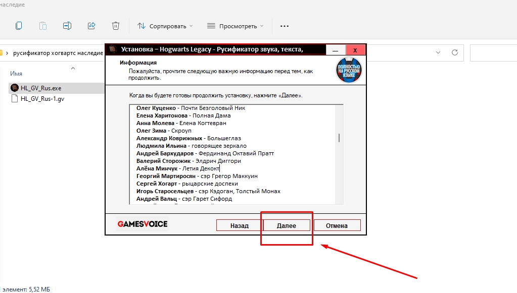Click line Валерий Сторожик - Элдрич Диггори
517x293 pixels.
(189, 161)
